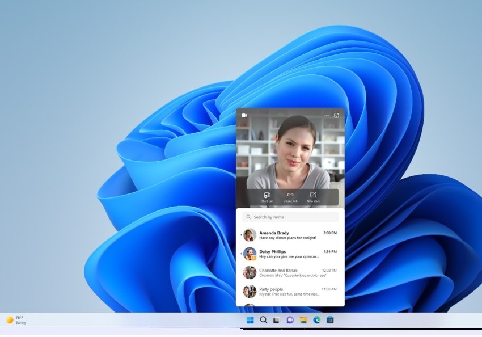Open the Windows Start menu
Screen dimensions: 482x337
coord(250,320)
